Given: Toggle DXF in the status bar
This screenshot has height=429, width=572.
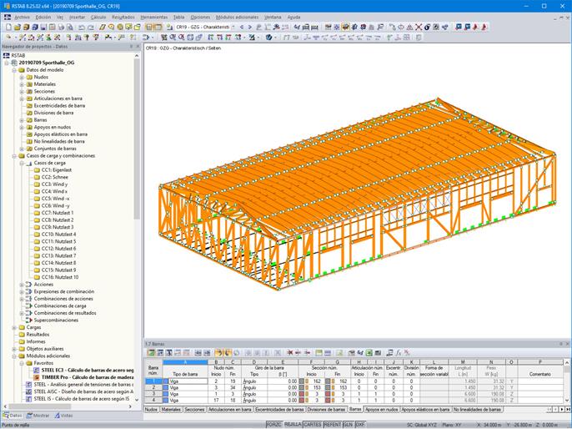Looking at the screenshot, I should [x=360, y=425].
